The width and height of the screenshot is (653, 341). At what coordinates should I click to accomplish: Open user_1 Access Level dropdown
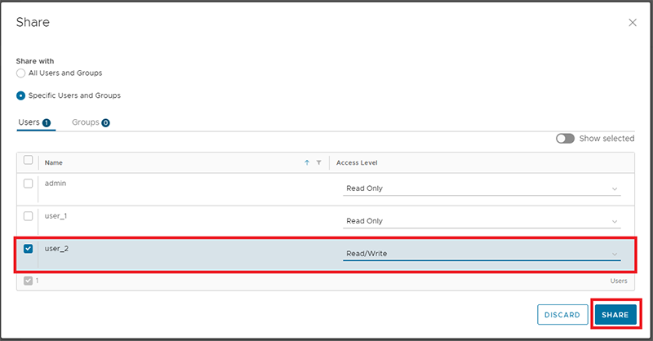point(482,221)
